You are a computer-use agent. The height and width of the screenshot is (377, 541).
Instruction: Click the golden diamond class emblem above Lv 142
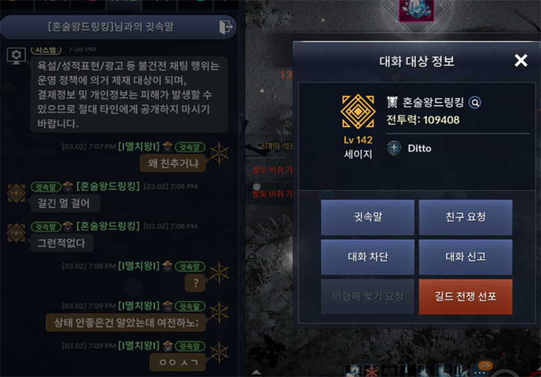358,112
